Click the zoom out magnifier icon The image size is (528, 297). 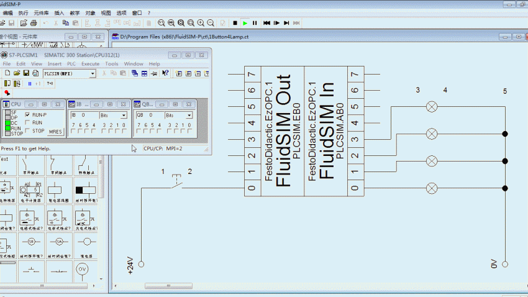[x=211, y=23]
